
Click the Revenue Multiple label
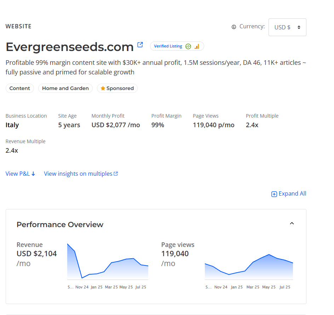[x=25, y=141]
